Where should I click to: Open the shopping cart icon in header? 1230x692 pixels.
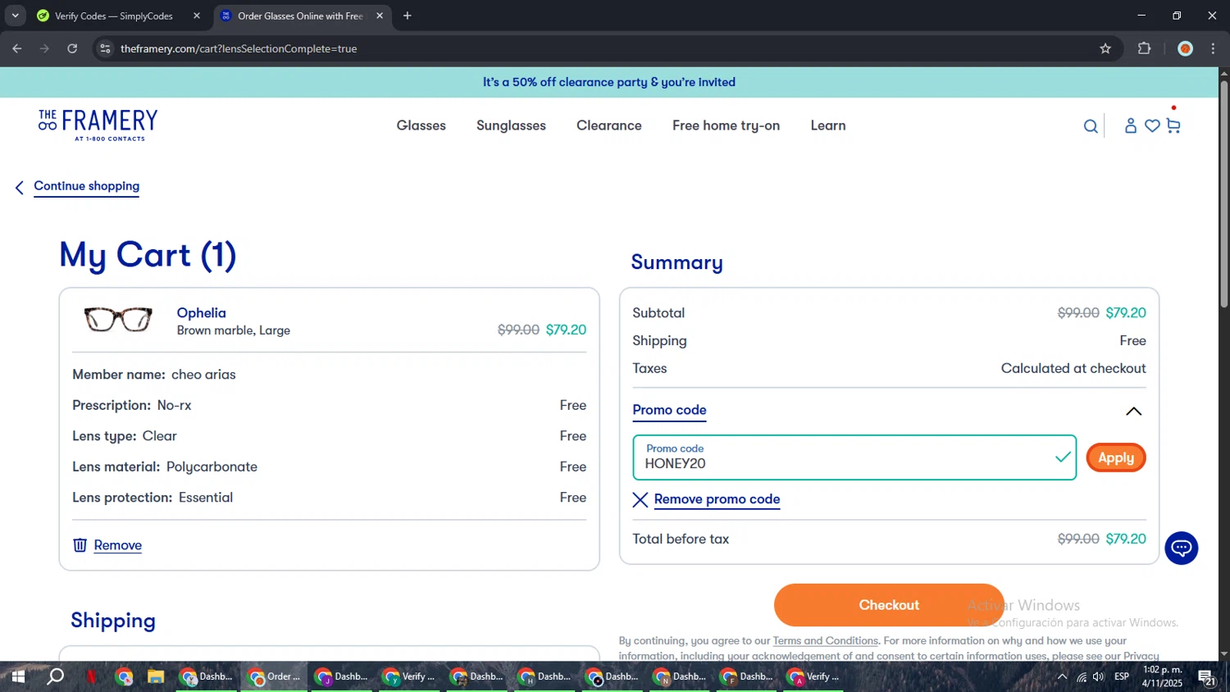click(x=1173, y=125)
